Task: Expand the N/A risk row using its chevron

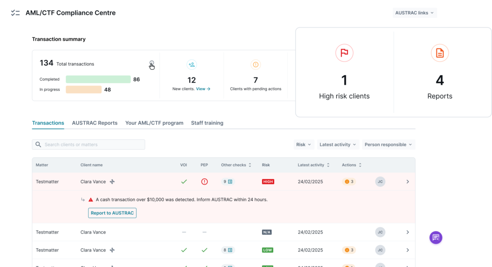Action: pos(407,232)
